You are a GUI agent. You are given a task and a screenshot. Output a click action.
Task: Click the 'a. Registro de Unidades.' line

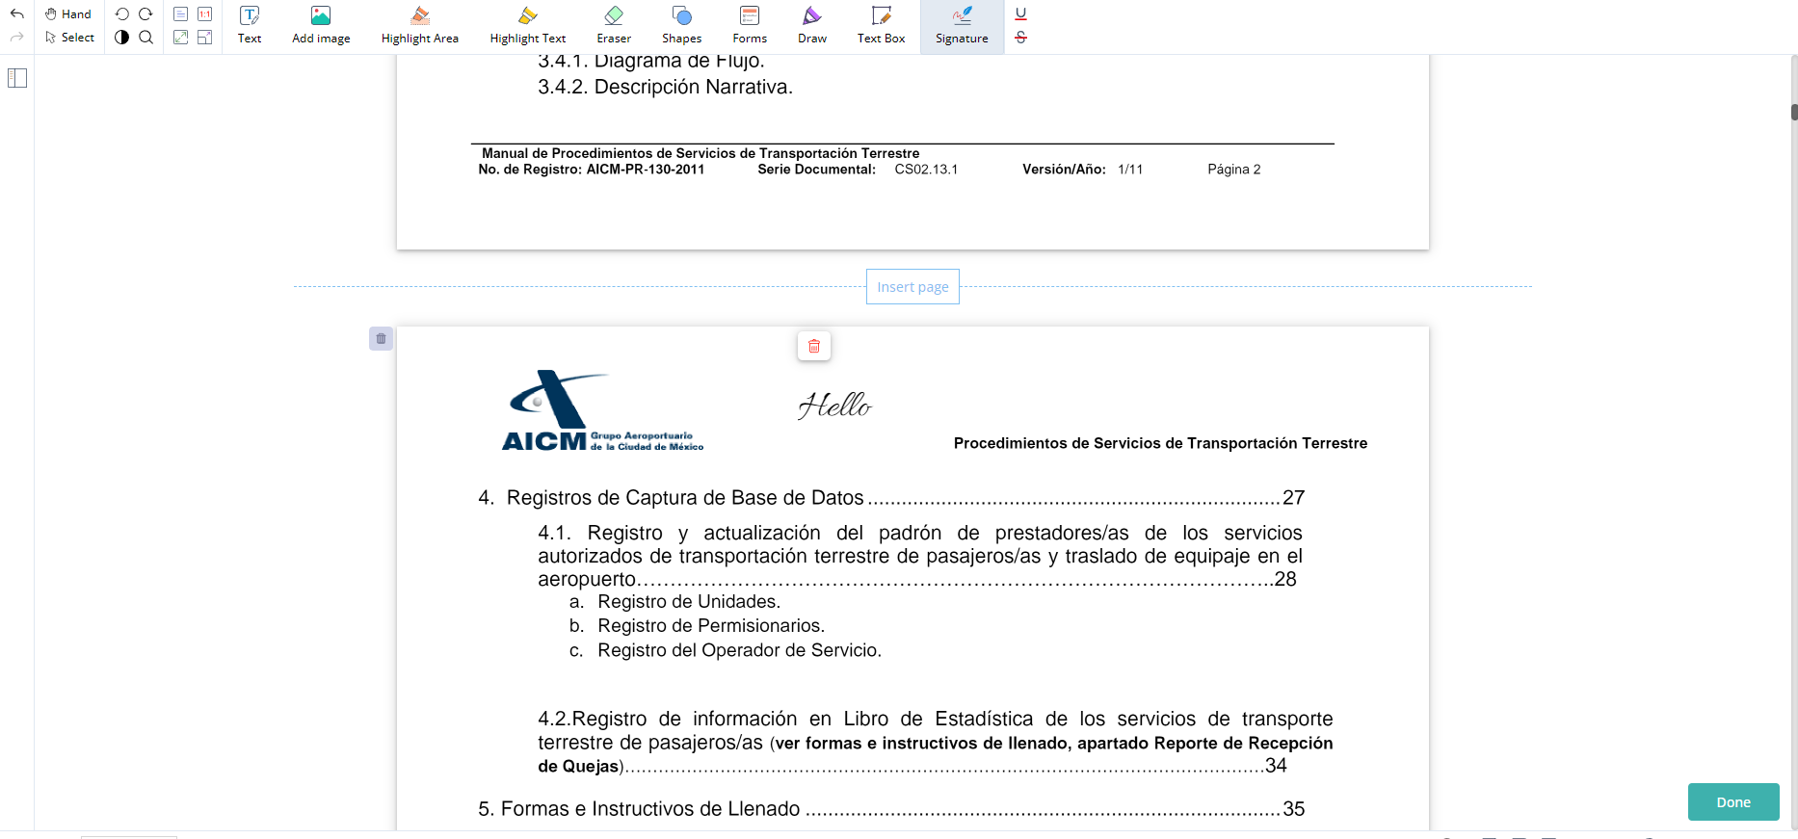(x=674, y=602)
